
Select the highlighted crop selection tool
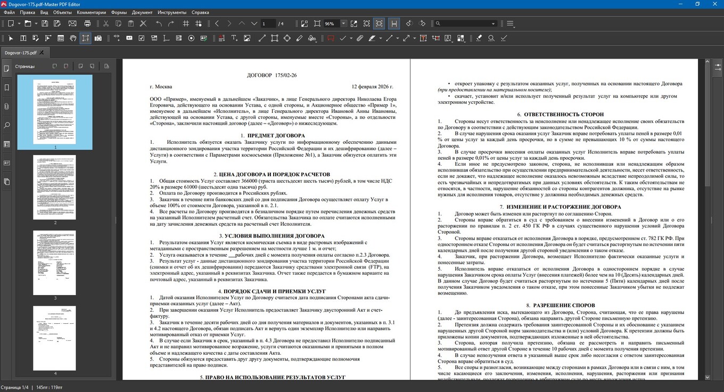tap(86, 38)
